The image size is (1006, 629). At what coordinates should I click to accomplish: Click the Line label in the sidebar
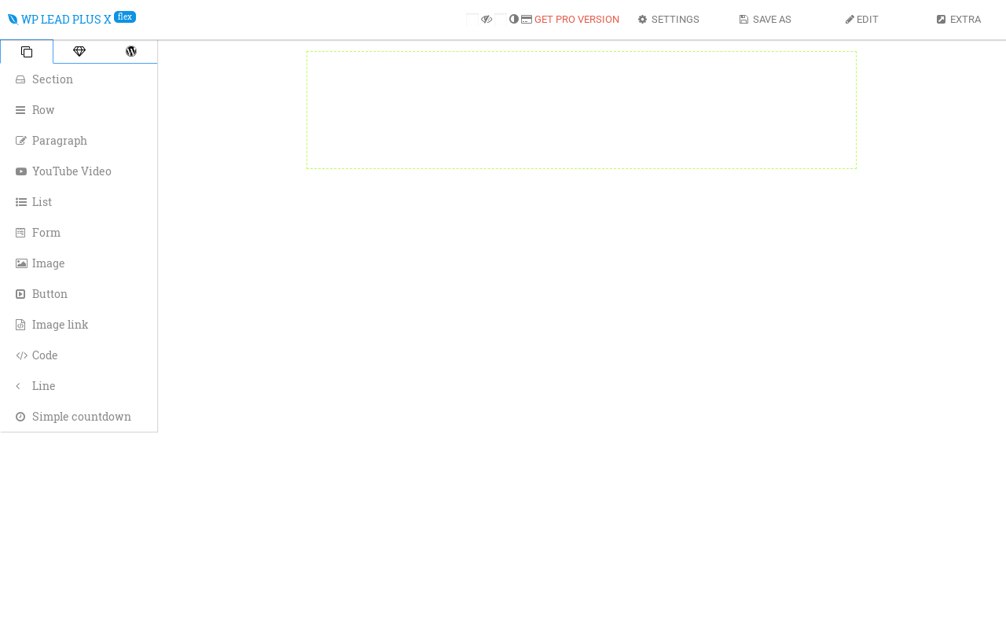[43, 386]
